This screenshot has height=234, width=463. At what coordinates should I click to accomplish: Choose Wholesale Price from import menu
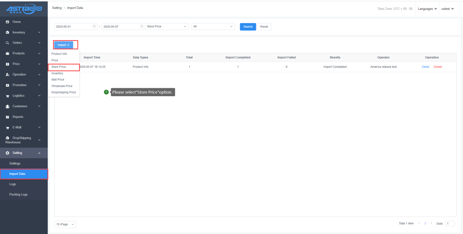[62, 86]
